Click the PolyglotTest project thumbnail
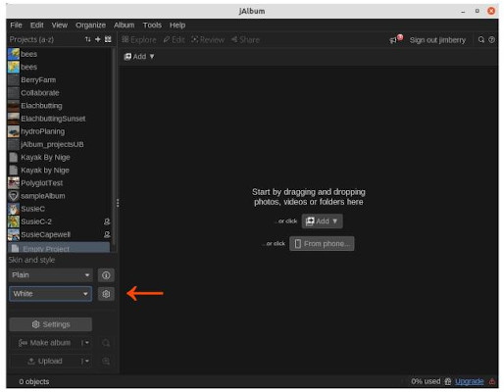The image size is (504, 392). [x=14, y=183]
